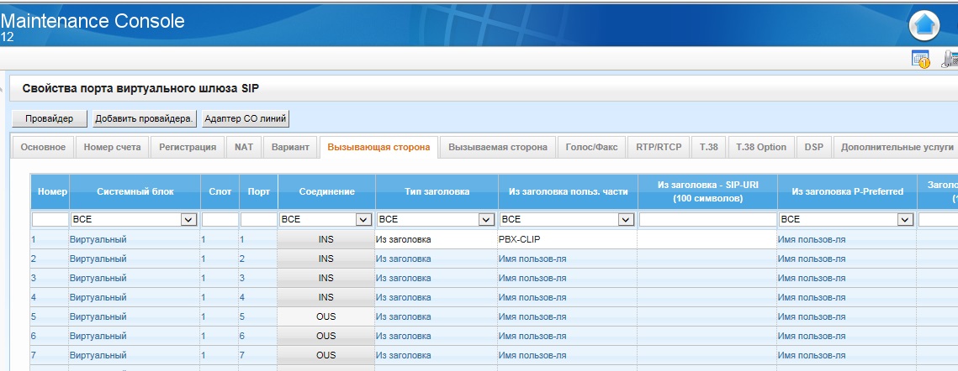
Task: Sort by the Номер column header
Action: tap(50, 191)
